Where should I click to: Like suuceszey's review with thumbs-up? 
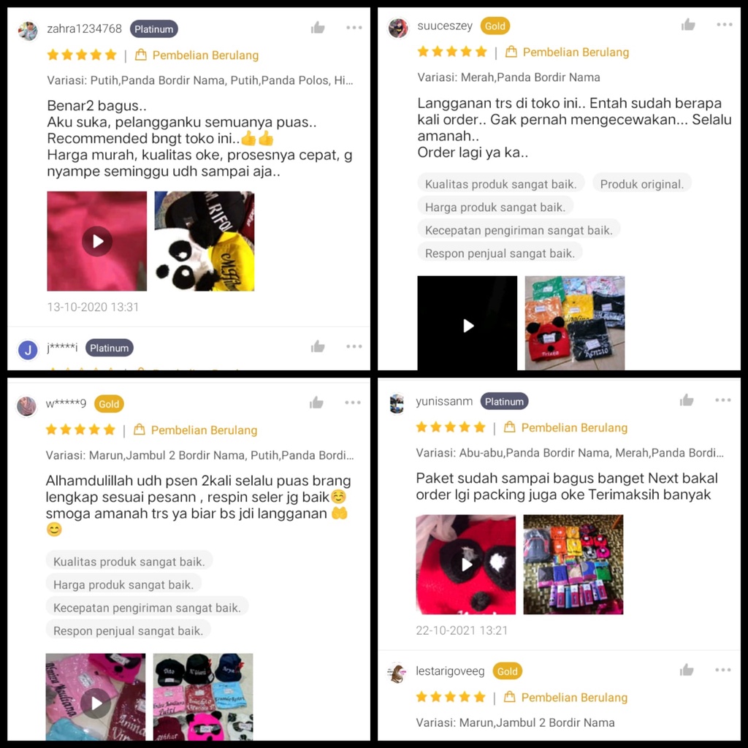tap(688, 24)
